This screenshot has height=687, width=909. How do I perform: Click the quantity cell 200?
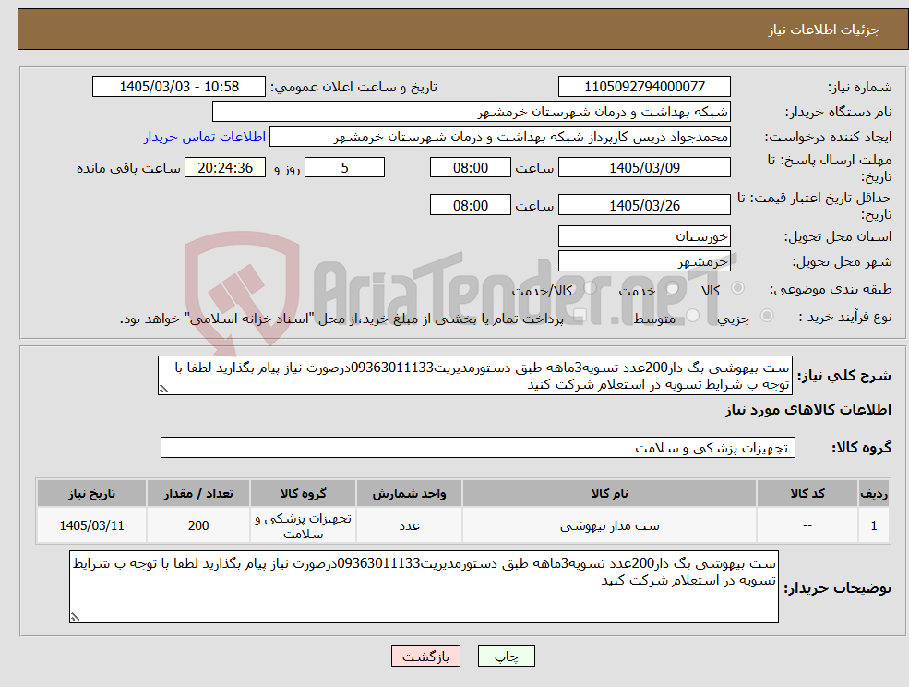click(198, 525)
